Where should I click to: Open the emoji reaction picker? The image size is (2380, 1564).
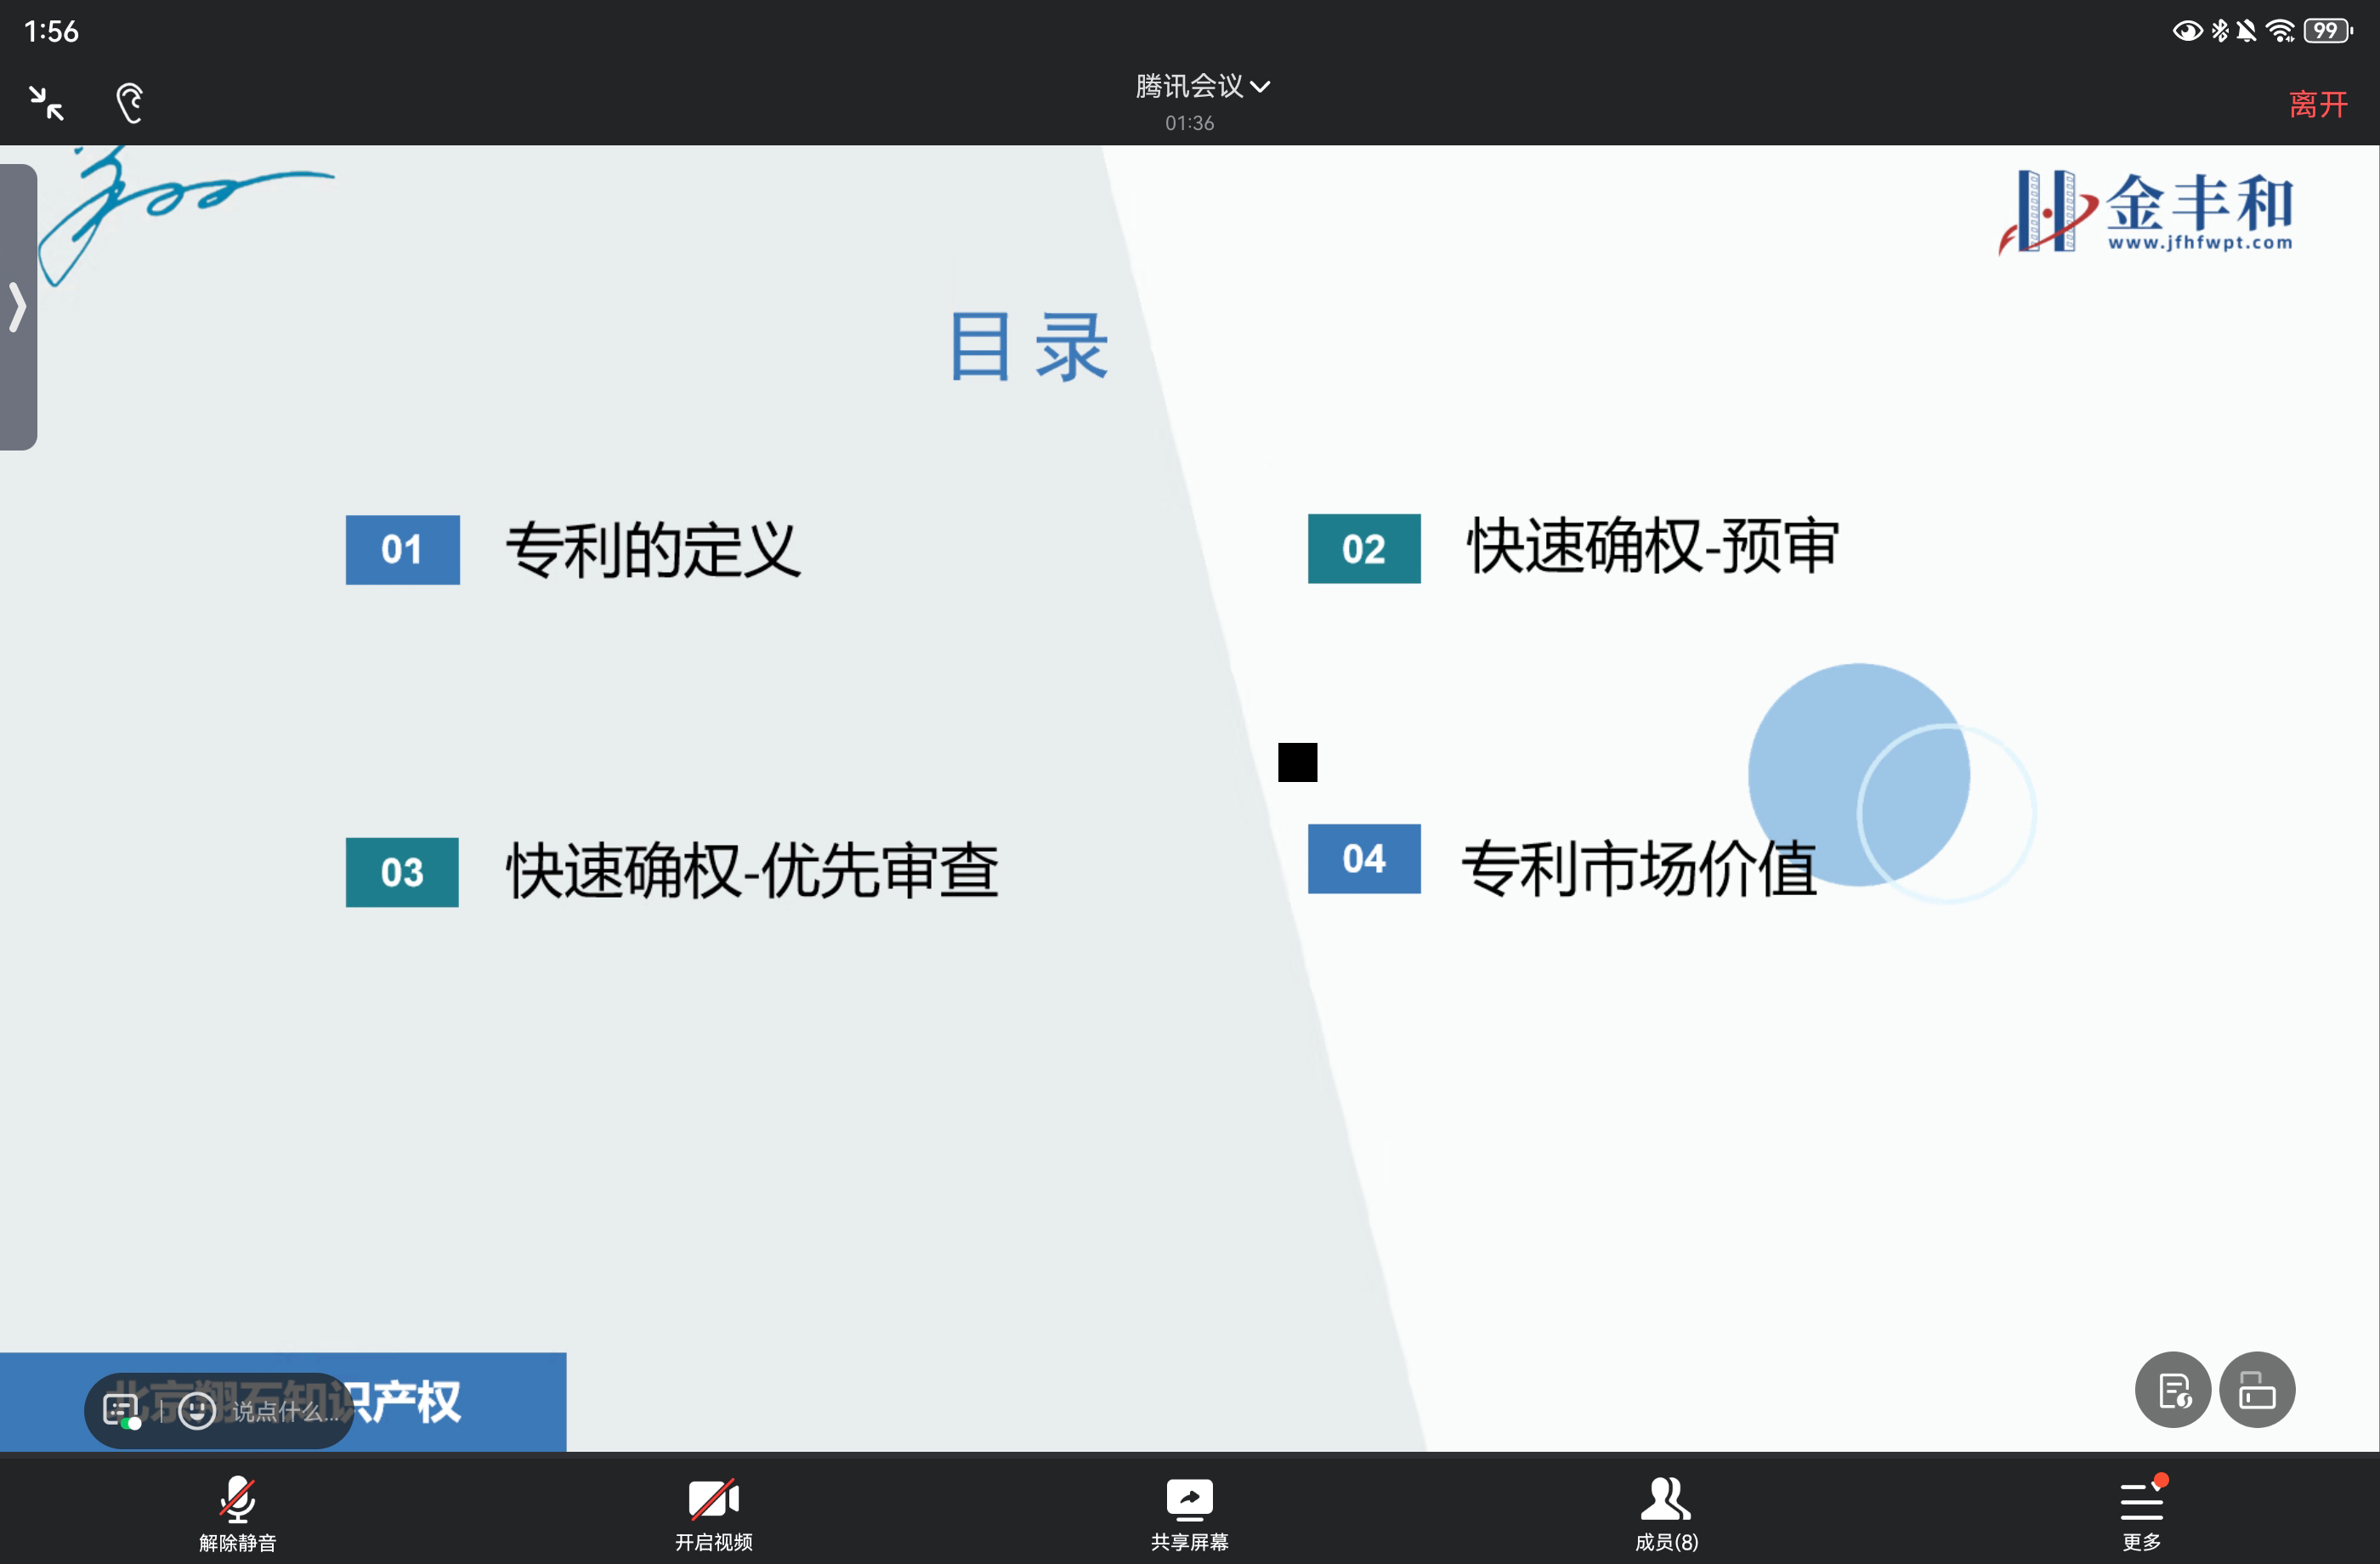197,1410
